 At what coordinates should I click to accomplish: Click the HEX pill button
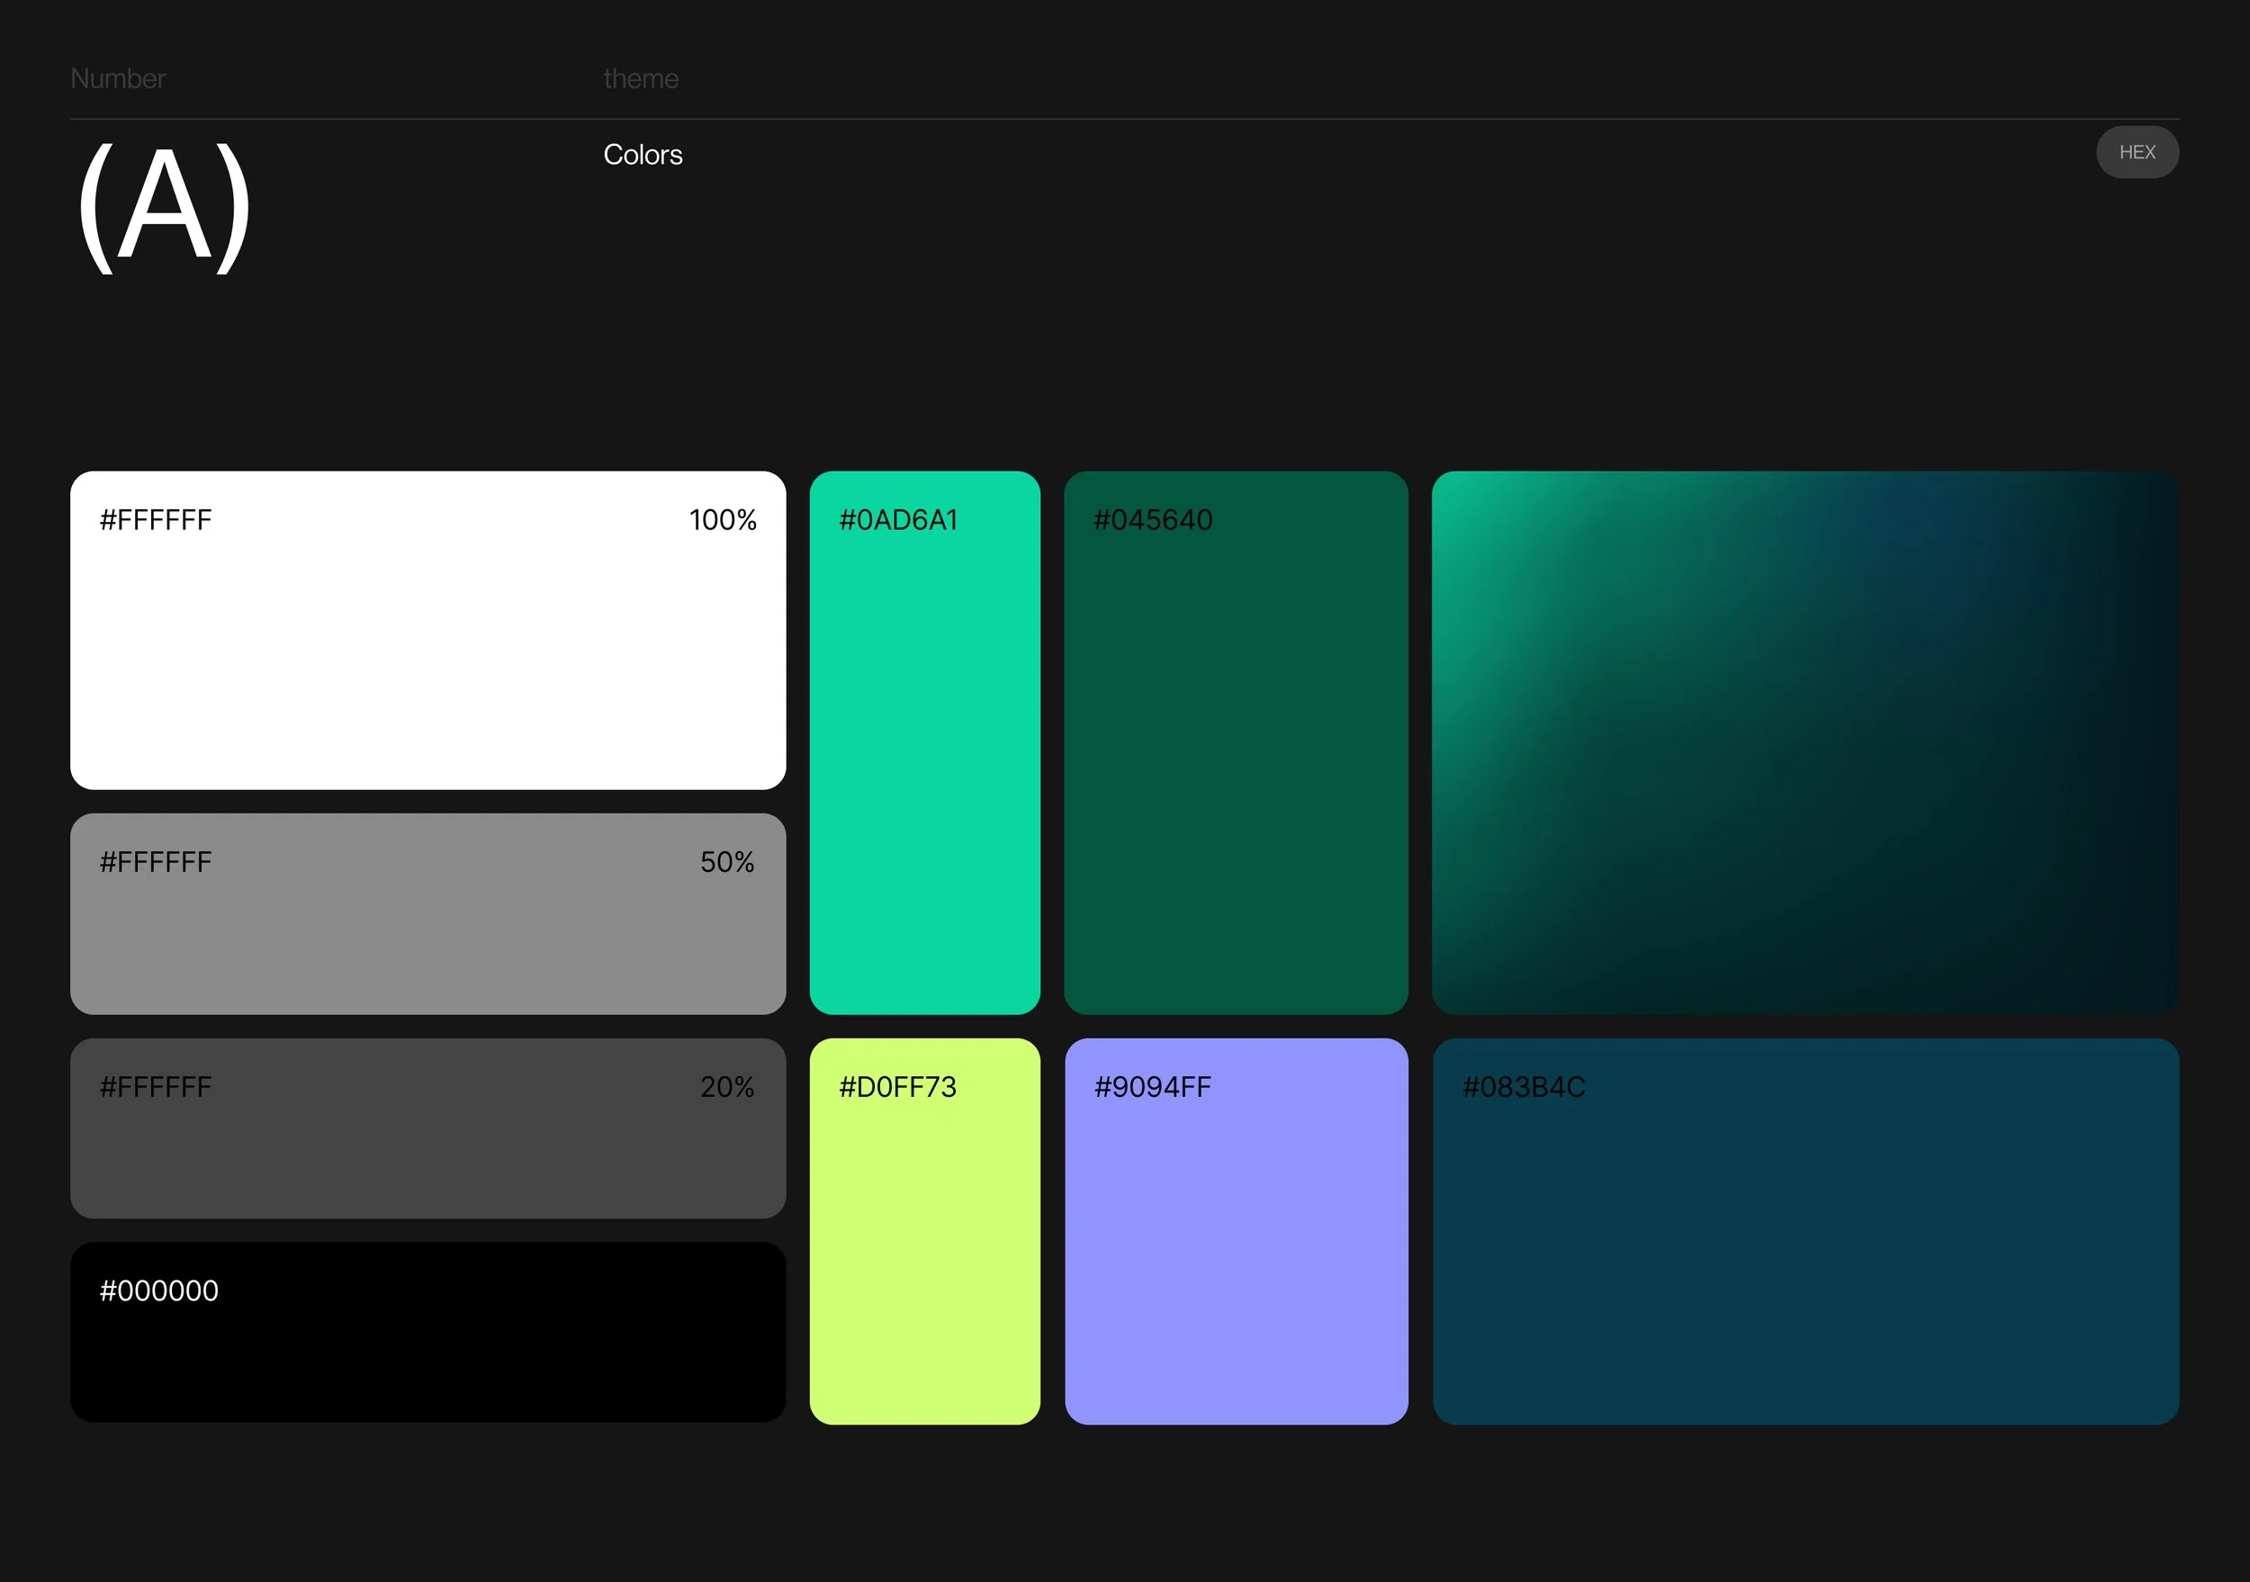(x=2137, y=152)
